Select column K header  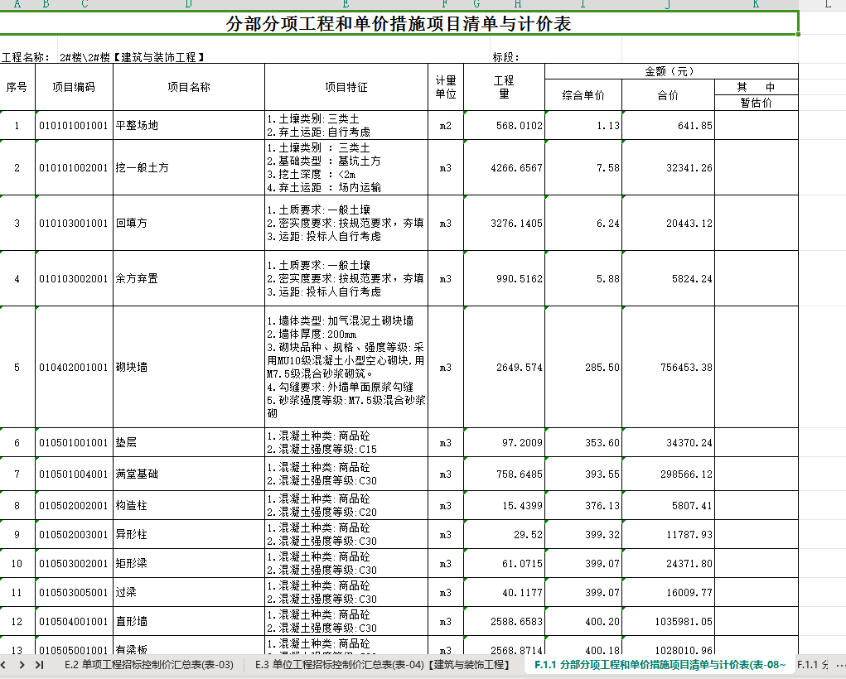pyautogui.click(x=756, y=4)
